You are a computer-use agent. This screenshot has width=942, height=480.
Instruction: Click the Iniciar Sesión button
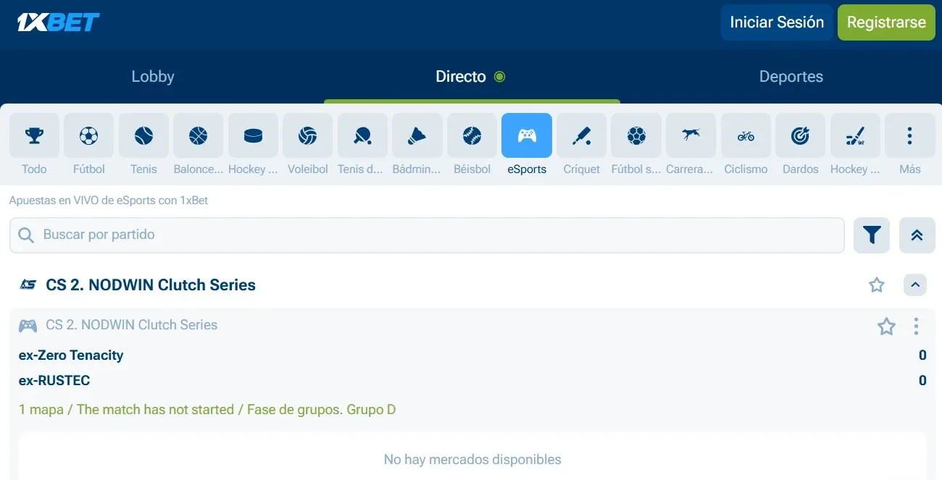point(777,22)
